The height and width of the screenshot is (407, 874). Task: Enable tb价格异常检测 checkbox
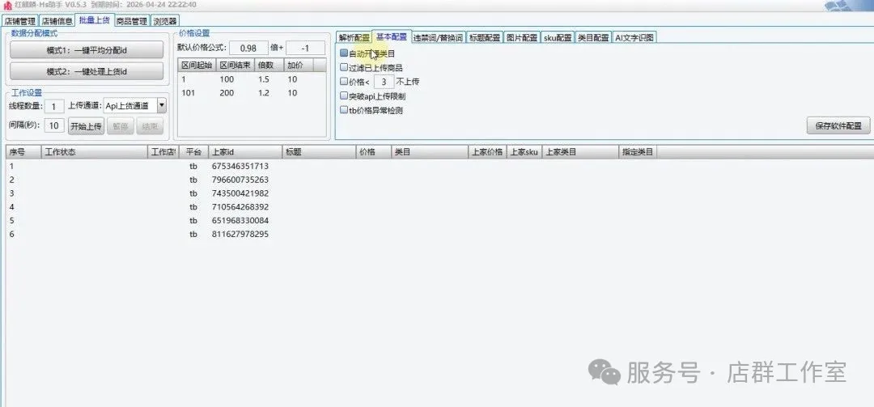pyautogui.click(x=344, y=109)
